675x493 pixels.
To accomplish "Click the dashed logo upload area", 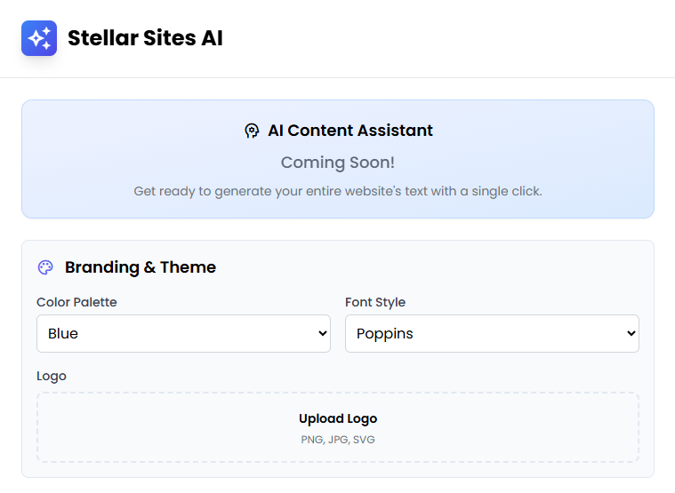I will click(338, 427).
